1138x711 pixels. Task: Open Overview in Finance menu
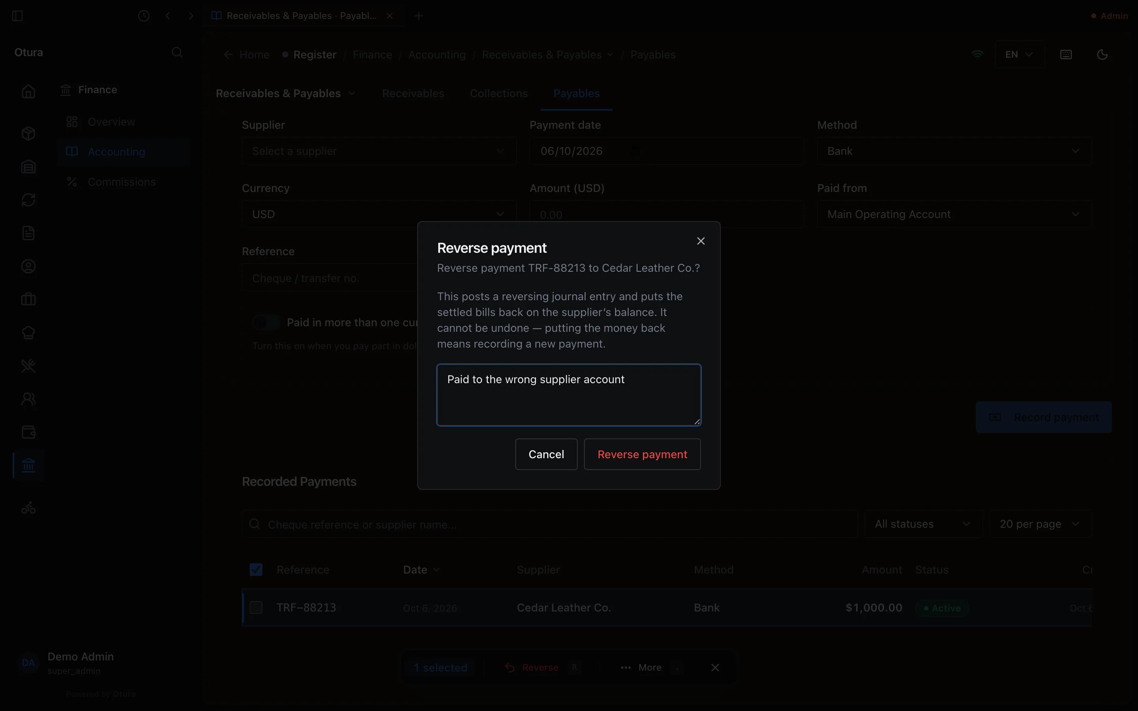pyautogui.click(x=123, y=122)
